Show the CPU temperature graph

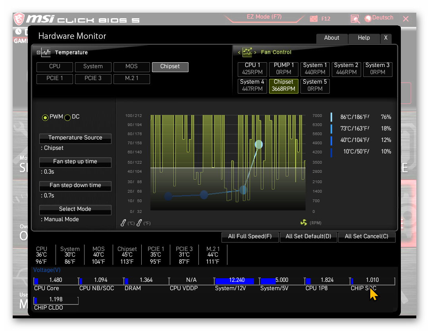(x=55, y=67)
